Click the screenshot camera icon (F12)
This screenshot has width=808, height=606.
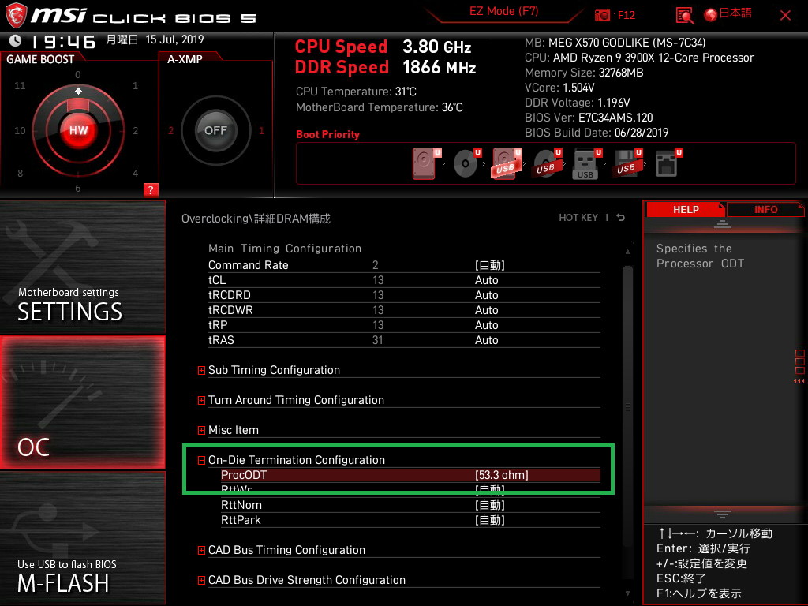(x=603, y=15)
